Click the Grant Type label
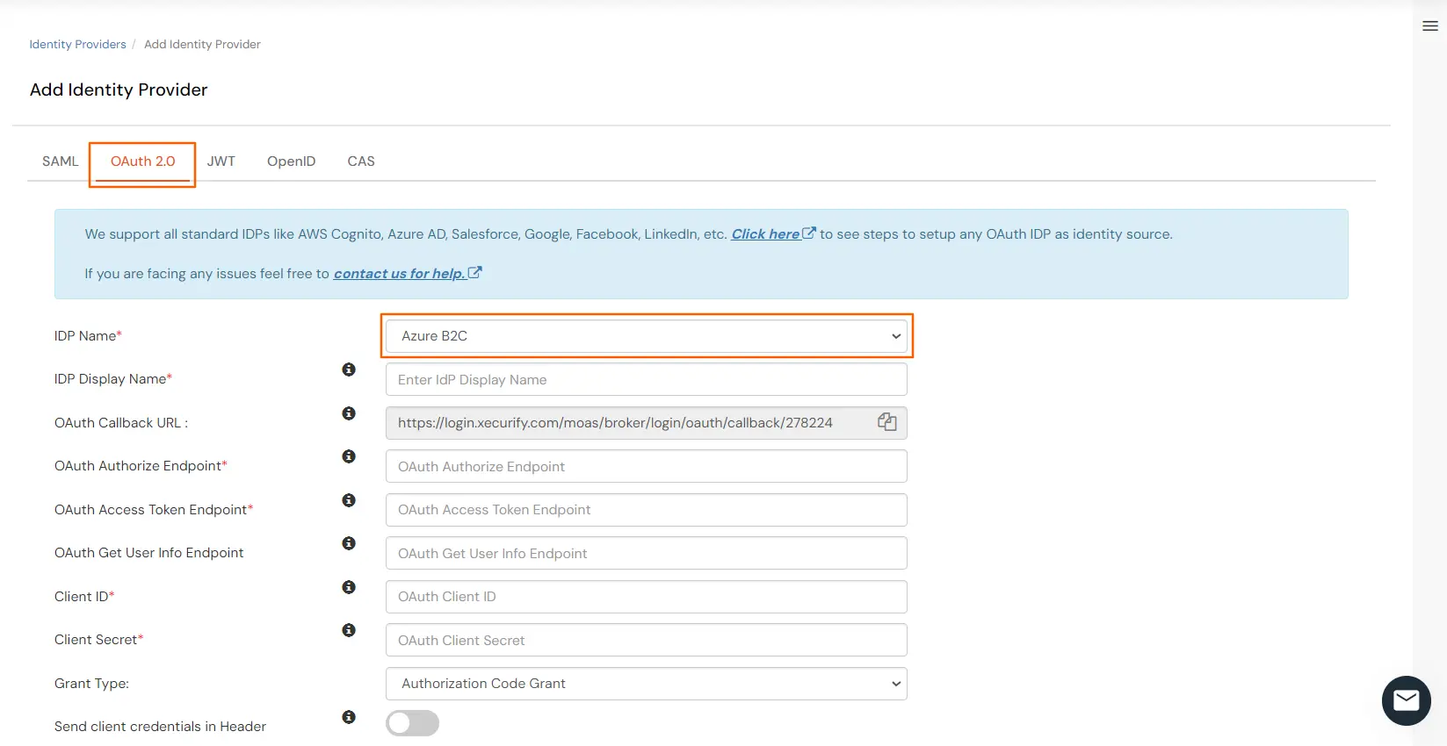 tap(91, 684)
